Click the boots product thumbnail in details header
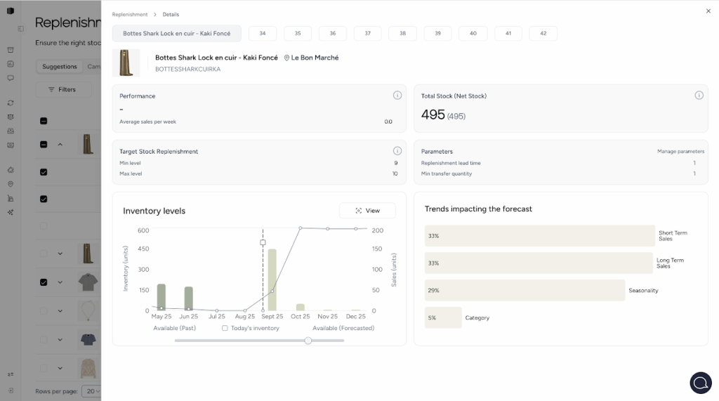The width and height of the screenshot is (719, 401). pyautogui.click(x=126, y=63)
